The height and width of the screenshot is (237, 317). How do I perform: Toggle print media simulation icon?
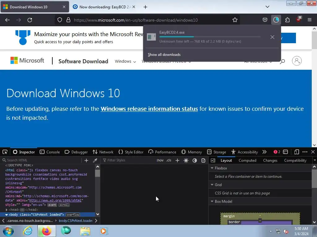[203, 160]
